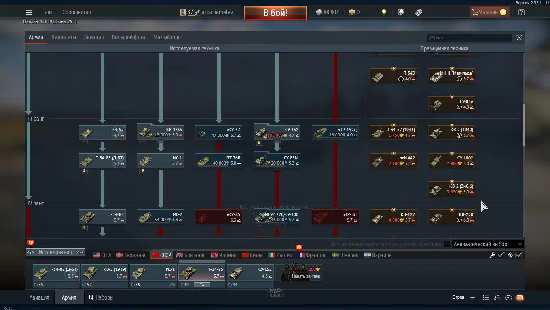Viewport: 550px width, 310px height.
Task: Click red warning badge above Исследования
Action: point(31,243)
